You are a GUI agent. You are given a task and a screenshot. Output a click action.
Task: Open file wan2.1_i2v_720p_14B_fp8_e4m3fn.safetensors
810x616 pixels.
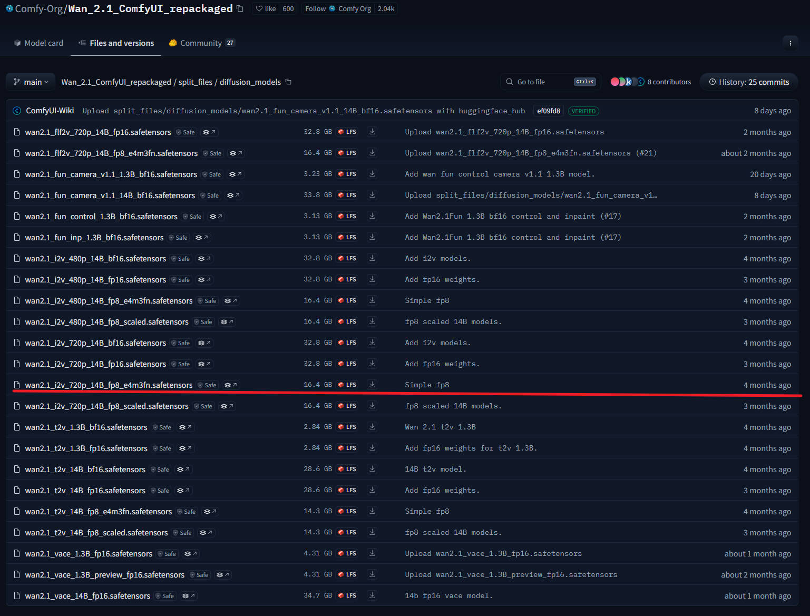pyautogui.click(x=109, y=385)
